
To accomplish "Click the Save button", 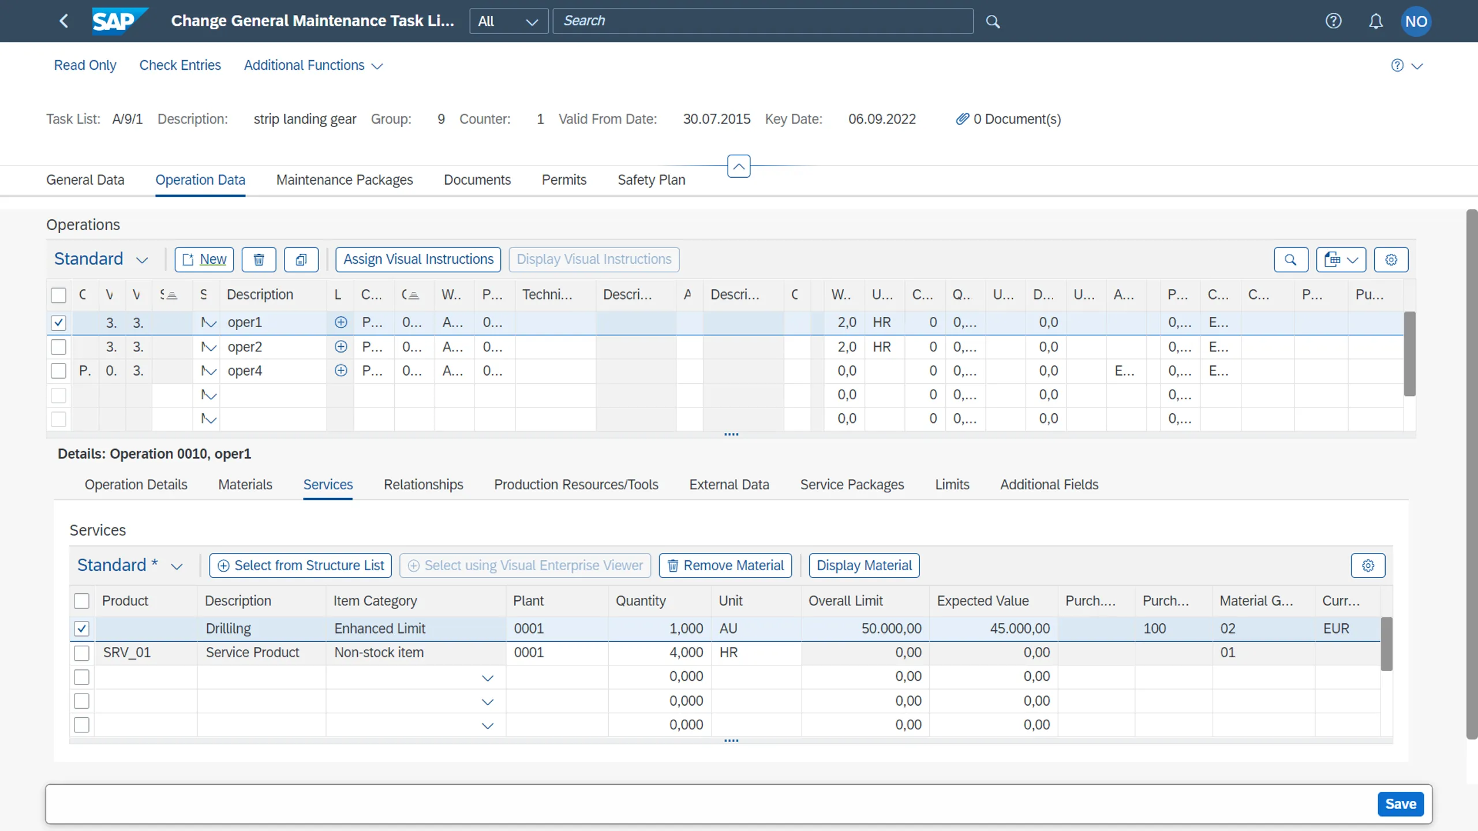I will tap(1400, 803).
